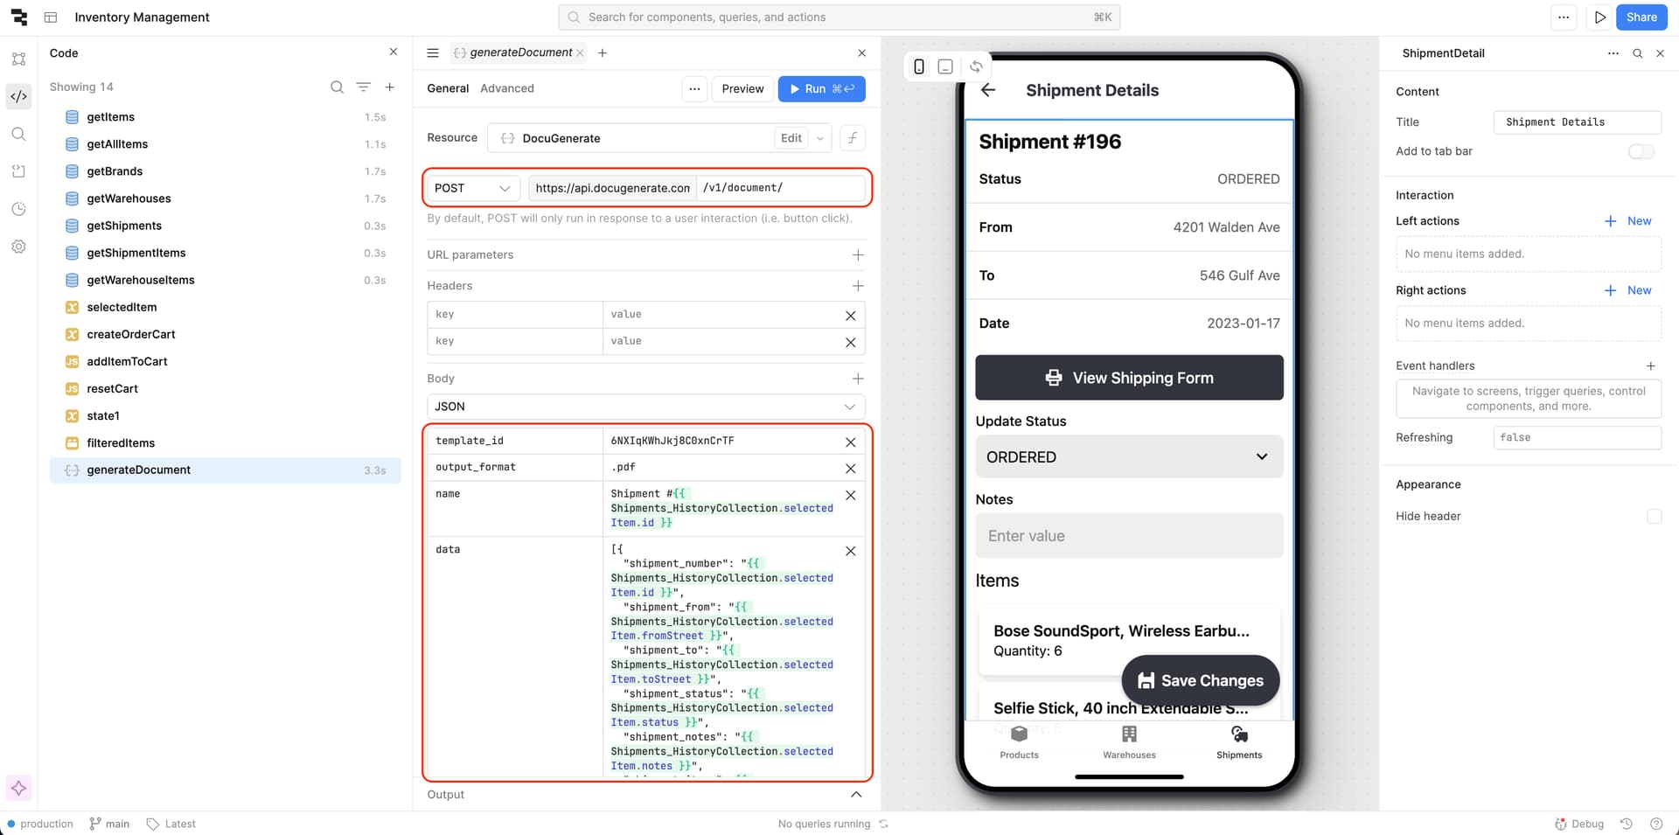Remove the output_format body row
This screenshot has width=1679, height=835.
click(x=851, y=469)
